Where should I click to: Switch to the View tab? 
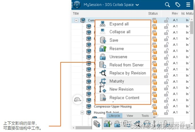coord(130,116)
